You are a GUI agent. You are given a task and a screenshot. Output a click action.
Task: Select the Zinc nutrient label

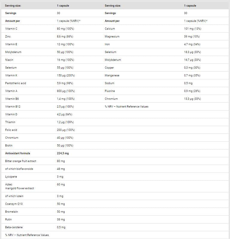[x=8, y=37]
